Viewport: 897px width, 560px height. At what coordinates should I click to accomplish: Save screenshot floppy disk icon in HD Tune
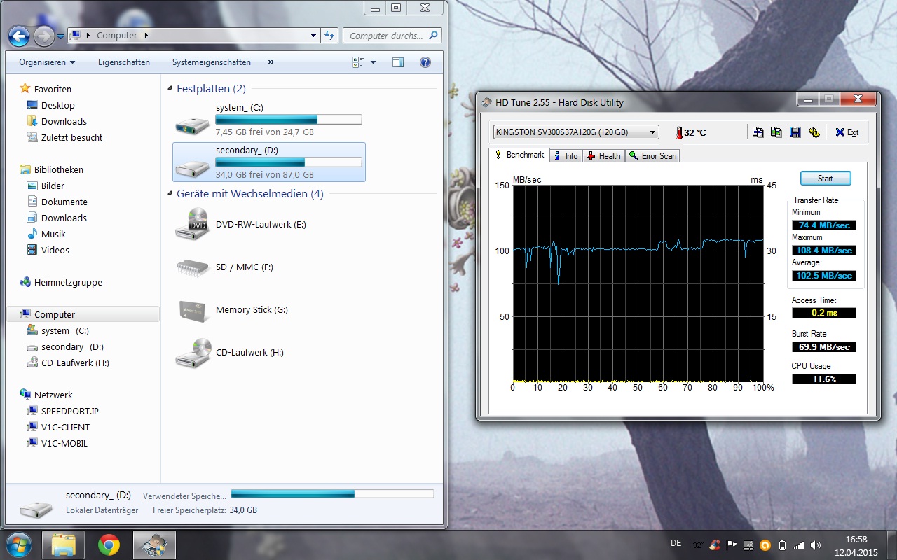(795, 132)
